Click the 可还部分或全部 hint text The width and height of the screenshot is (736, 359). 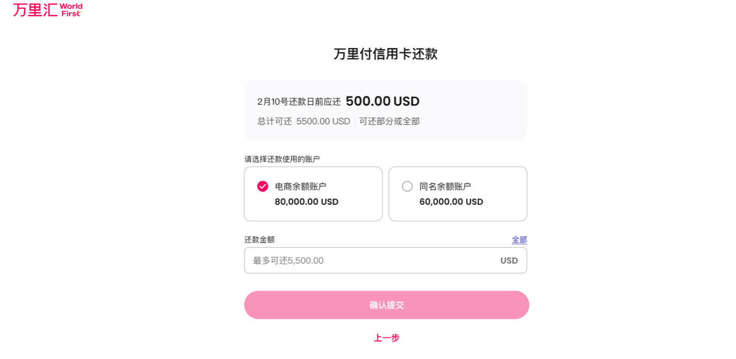390,121
